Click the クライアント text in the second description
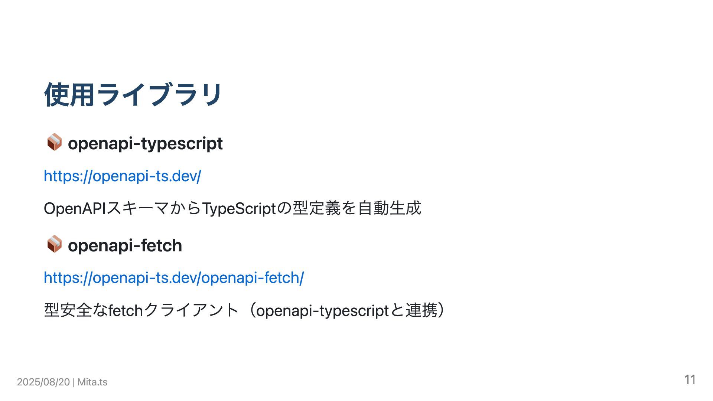The height and width of the screenshot is (401, 713). 191,310
